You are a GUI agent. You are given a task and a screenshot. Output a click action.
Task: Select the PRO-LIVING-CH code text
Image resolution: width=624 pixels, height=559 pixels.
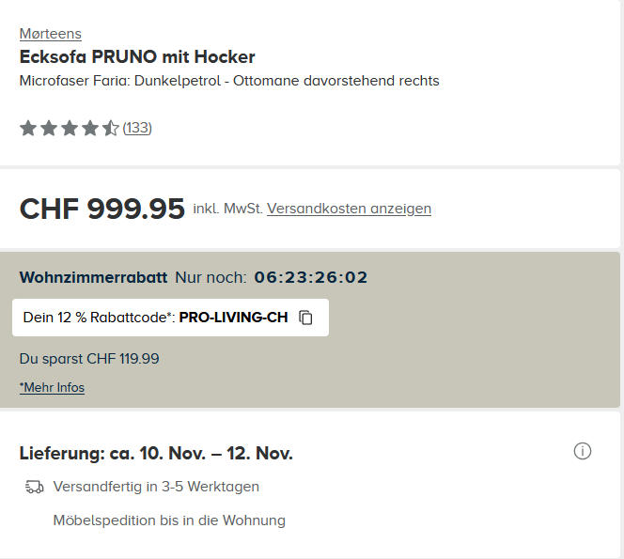[233, 318]
